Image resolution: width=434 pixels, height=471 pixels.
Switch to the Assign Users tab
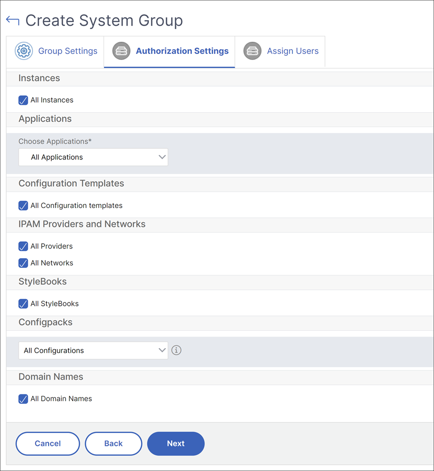click(280, 52)
